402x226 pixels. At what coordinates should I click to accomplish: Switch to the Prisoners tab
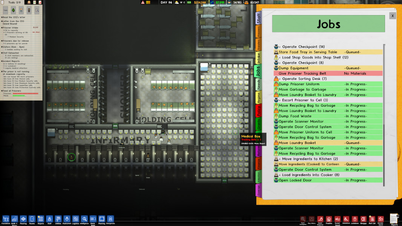[258, 32]
